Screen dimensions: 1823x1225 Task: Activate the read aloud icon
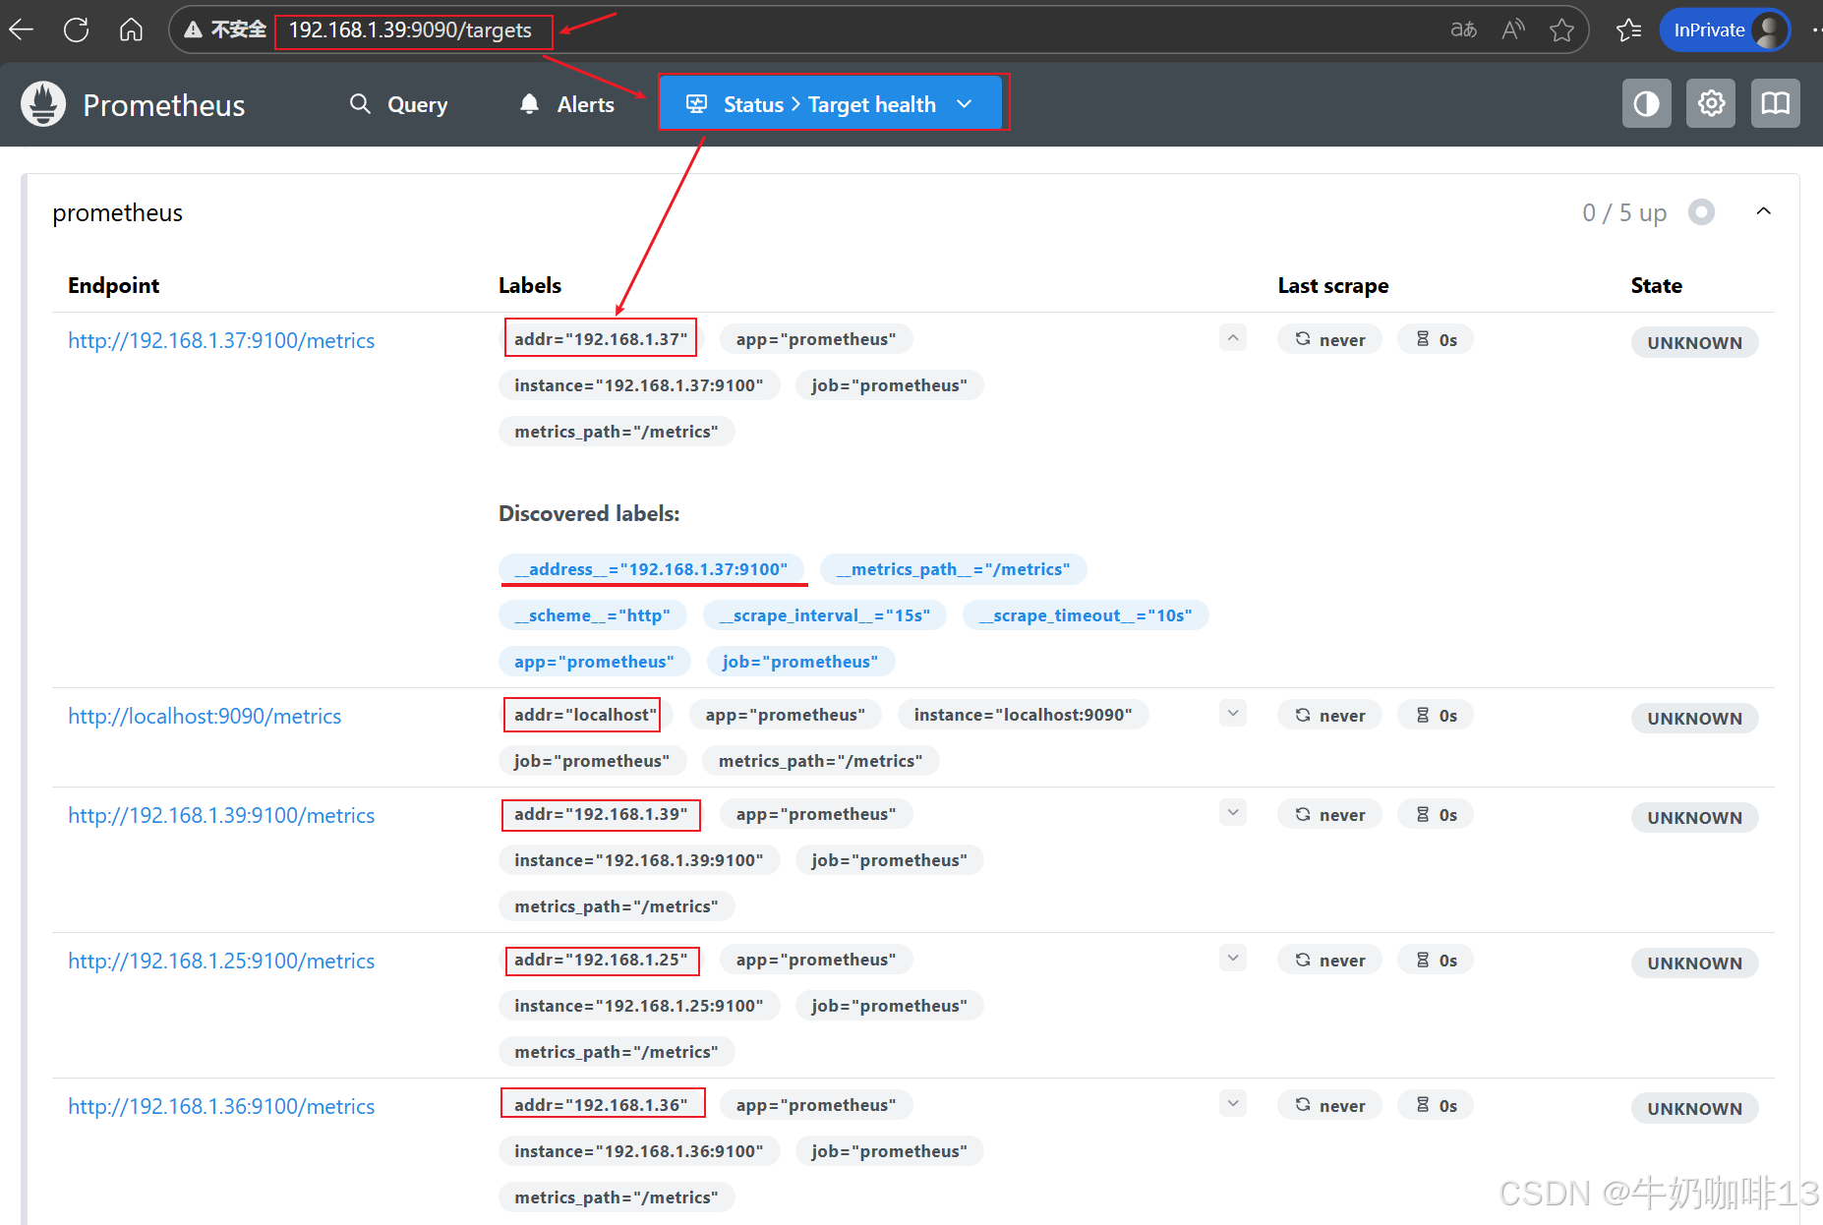(x=1513, y=29)
